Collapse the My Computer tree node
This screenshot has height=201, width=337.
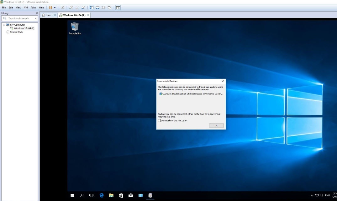coord(3,25)
